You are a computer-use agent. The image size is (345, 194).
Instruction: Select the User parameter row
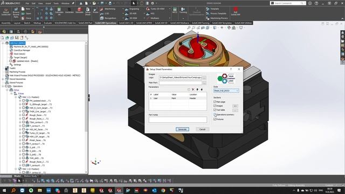(177, 98)
